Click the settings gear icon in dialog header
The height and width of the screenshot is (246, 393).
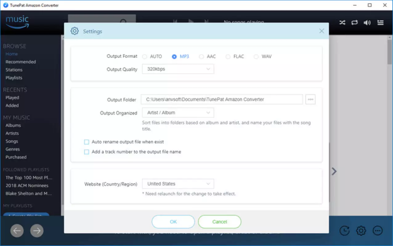click(x=75, y=31)
